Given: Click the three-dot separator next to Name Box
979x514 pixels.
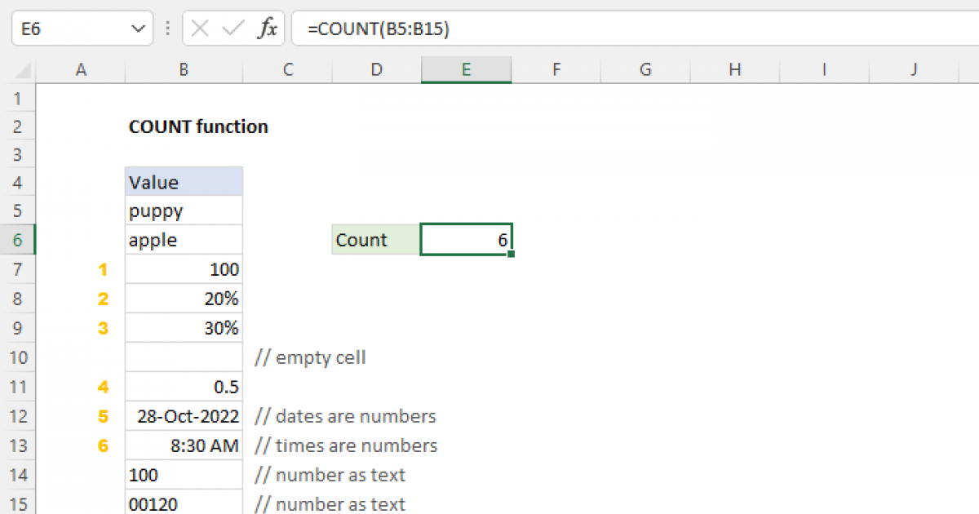Looking at the screenshot, I should click(167, 28).
